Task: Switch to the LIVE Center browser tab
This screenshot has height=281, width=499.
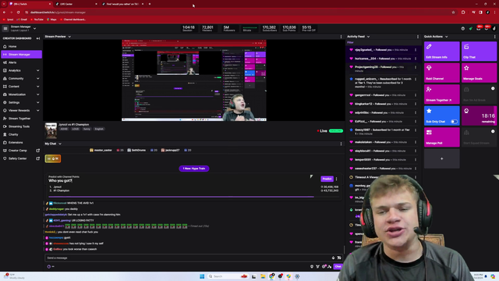Action: 76,4
